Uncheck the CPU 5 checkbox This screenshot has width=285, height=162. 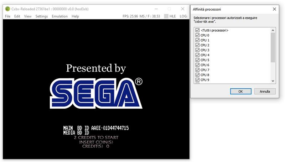pyautogui.click(x=197, y=60)
